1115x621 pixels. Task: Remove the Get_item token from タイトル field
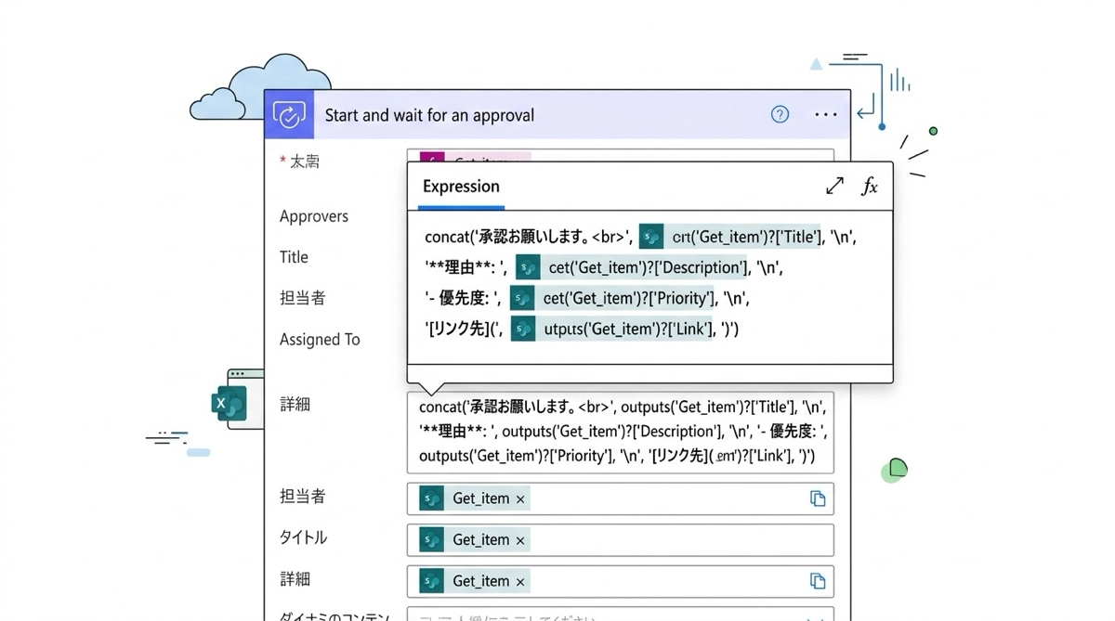(520, 540)
